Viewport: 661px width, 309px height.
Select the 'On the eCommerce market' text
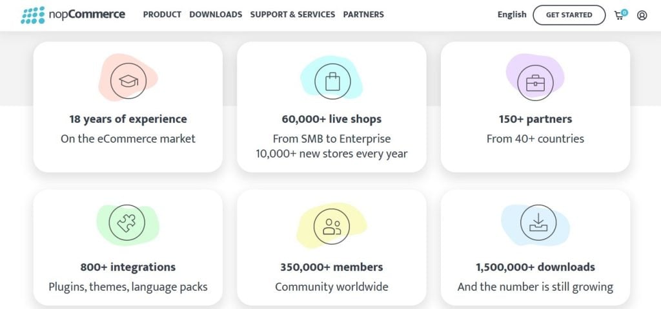pyautogui.click(x=128, y=139)
